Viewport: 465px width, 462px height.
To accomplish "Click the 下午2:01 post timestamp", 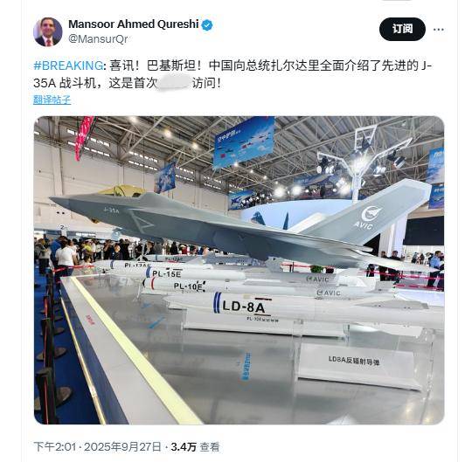I will coord(55,446).
